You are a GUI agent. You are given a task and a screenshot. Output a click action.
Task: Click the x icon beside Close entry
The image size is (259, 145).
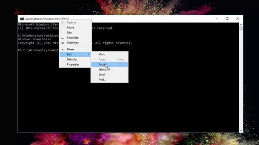pyautogui.click(x=62, y=50)
